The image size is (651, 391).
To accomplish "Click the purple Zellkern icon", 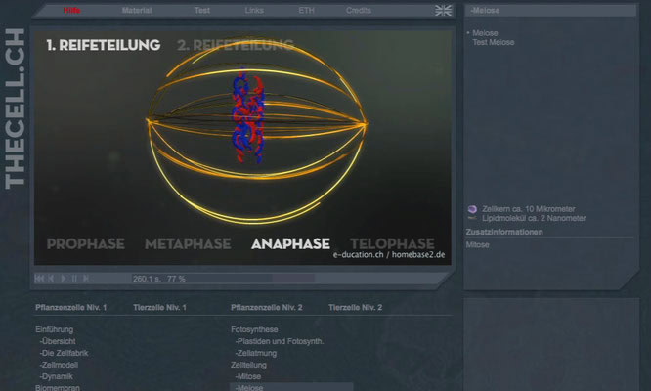I will coord(473,209).
